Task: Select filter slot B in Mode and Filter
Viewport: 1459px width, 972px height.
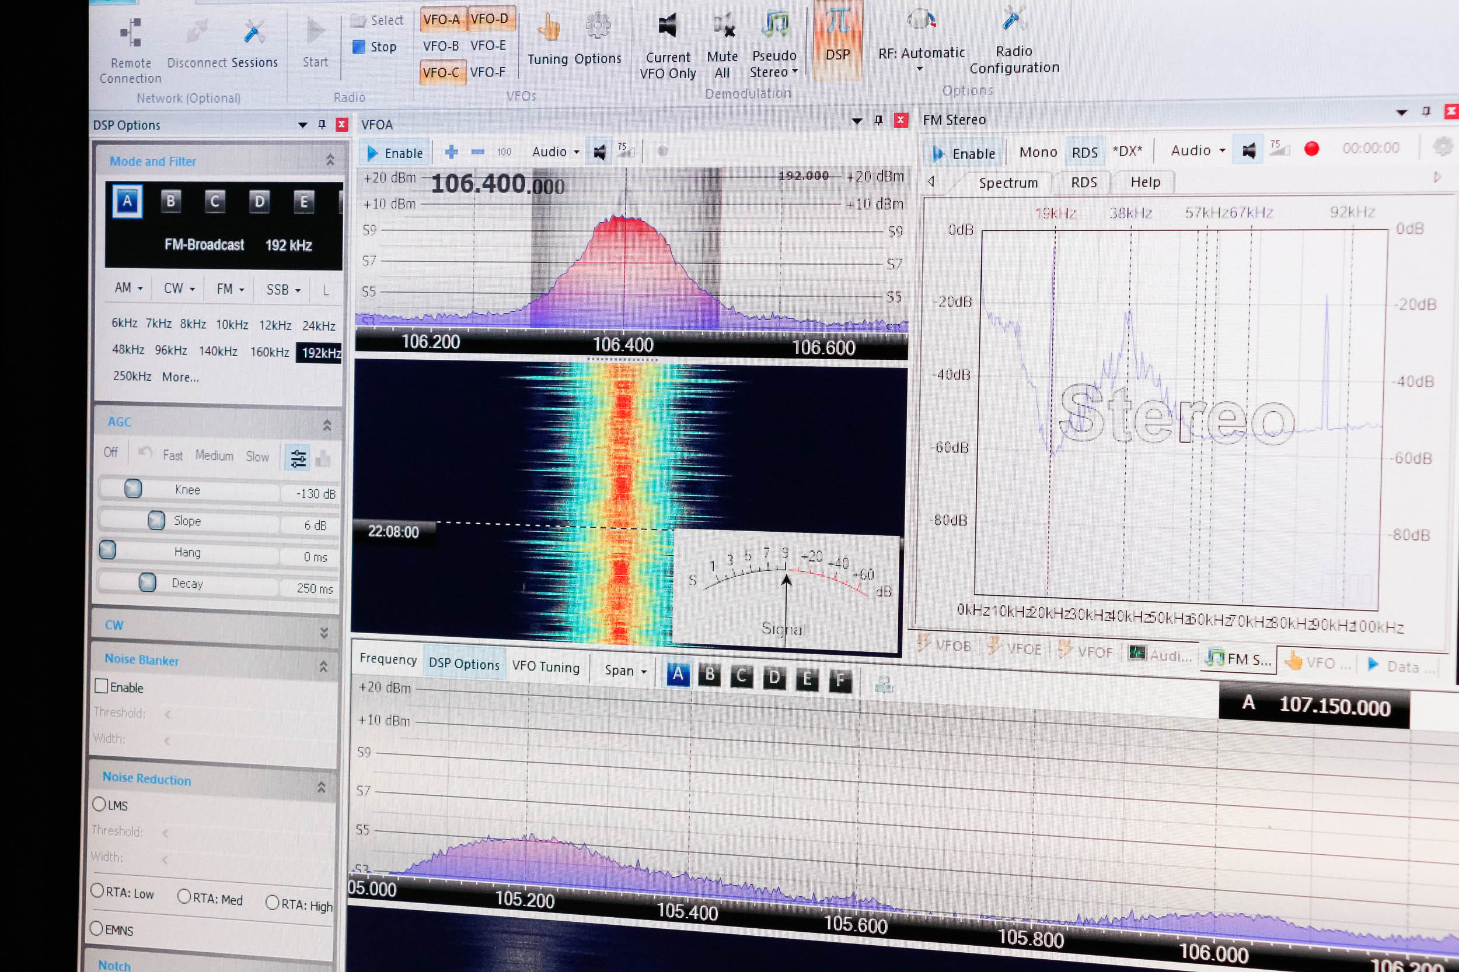Action: [x=170, y=201]
